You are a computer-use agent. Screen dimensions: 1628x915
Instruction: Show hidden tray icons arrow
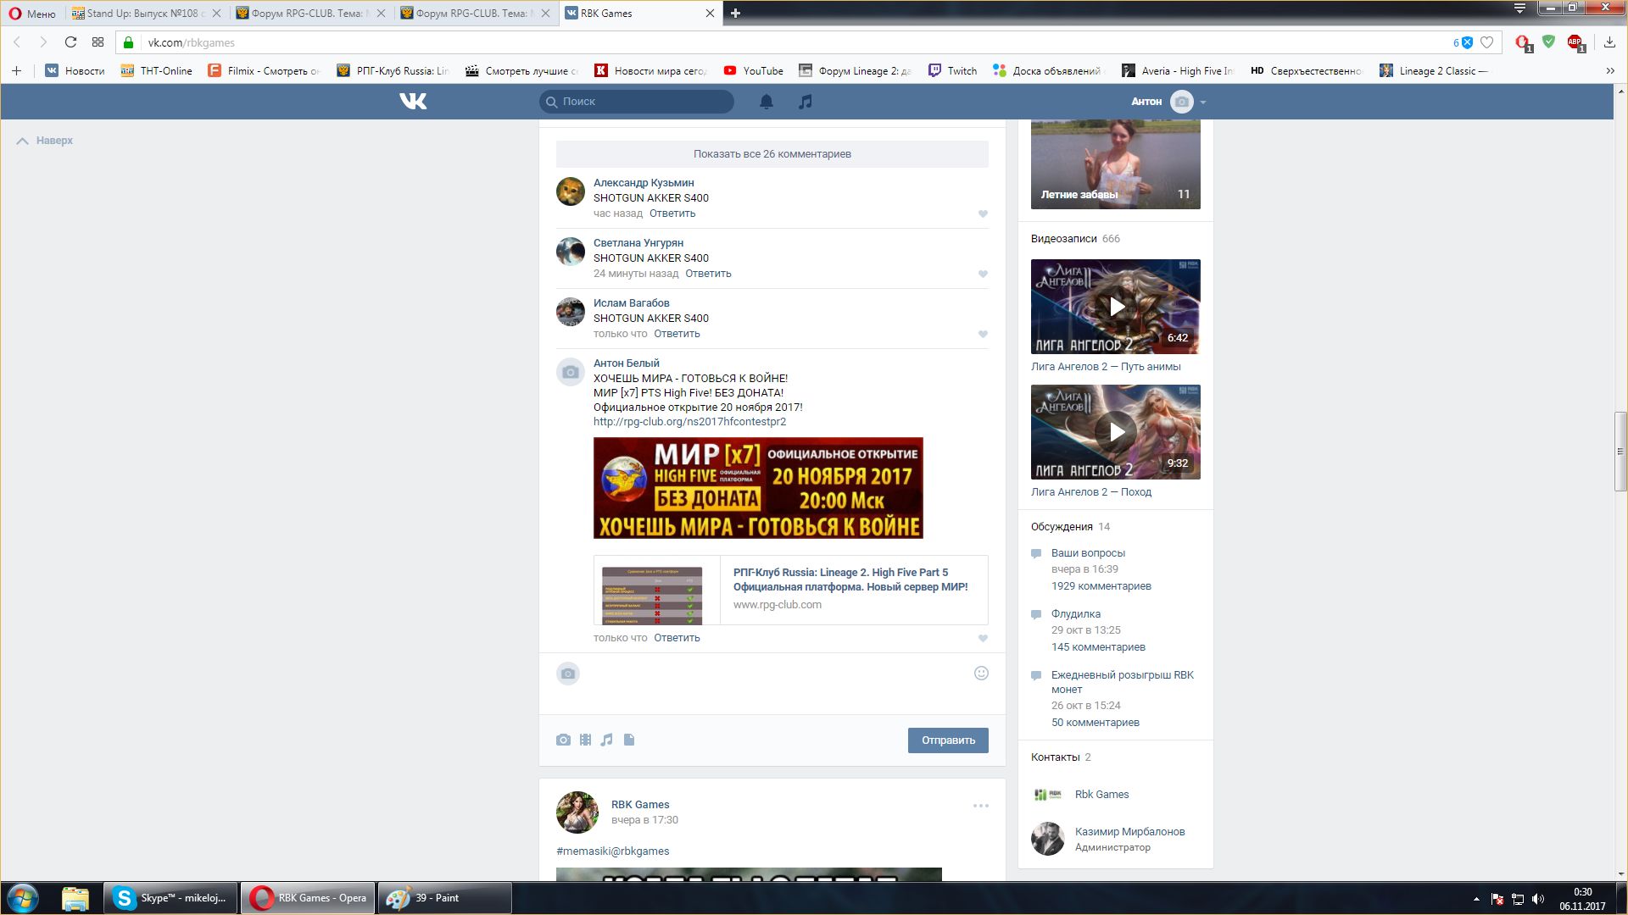pyautogui.click(x=1476, y=900)
